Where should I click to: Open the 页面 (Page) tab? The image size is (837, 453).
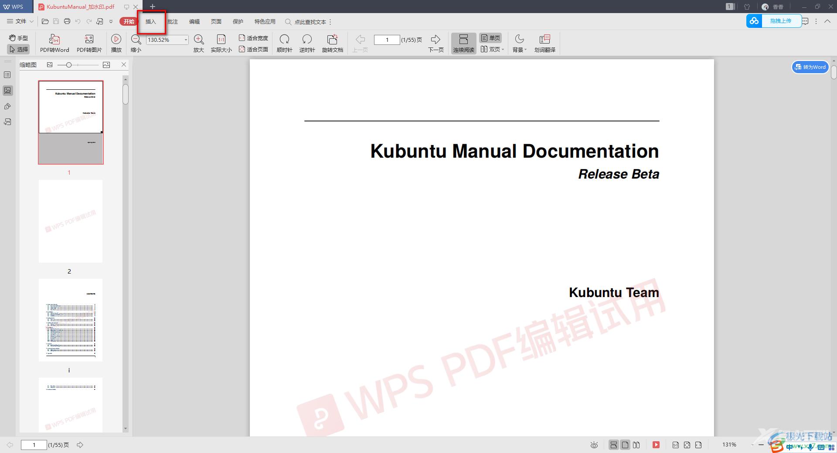tap(216, 21)
